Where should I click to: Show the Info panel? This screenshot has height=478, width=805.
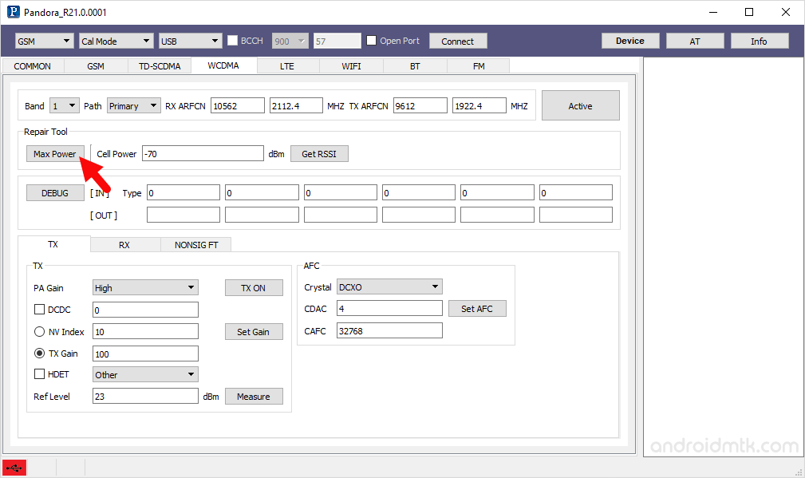coord(759,40)
